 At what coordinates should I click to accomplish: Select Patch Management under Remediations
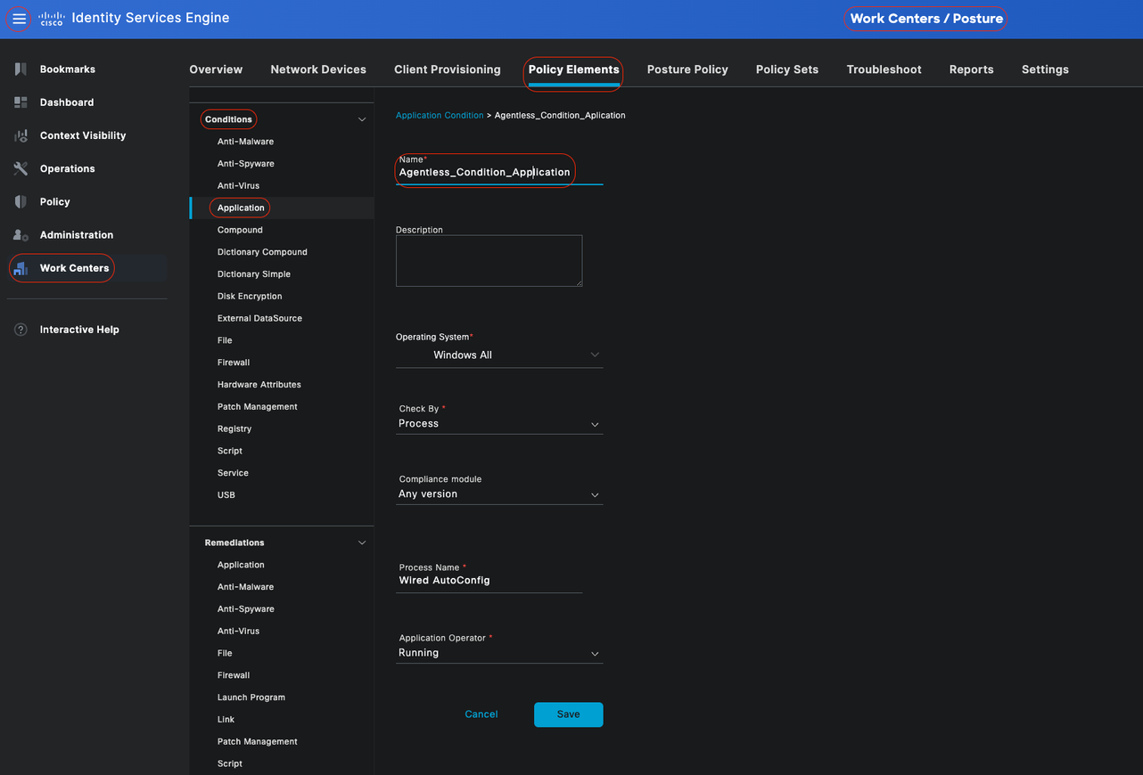point(258,742)
